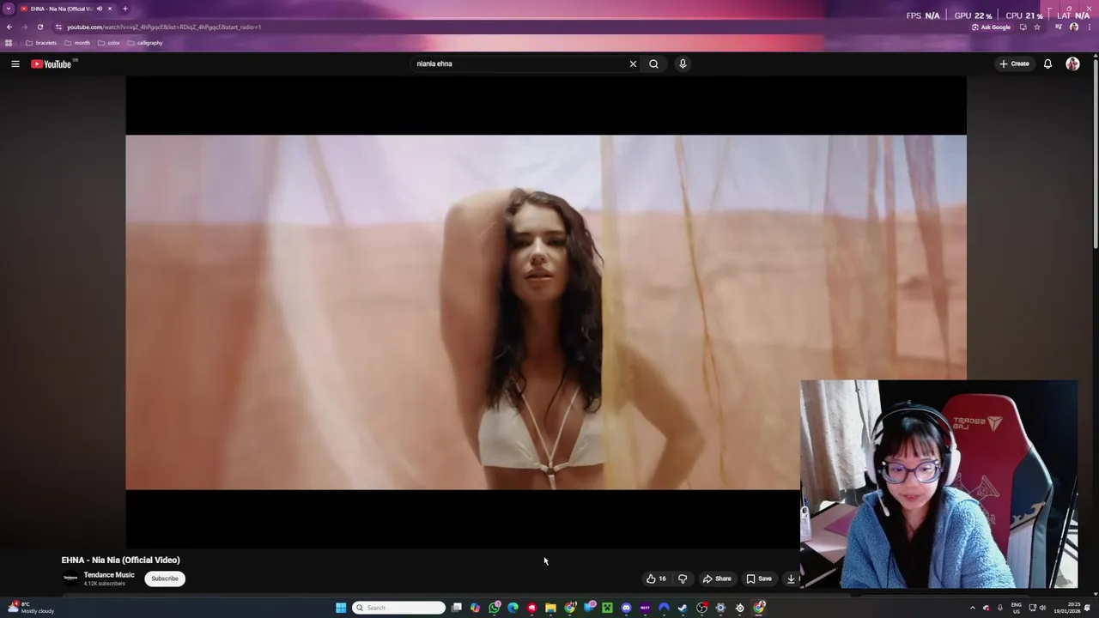This screenshot has height=618, width=1099.
Task: Bookmark this page with the star
Action: [x=1037, y=27]
